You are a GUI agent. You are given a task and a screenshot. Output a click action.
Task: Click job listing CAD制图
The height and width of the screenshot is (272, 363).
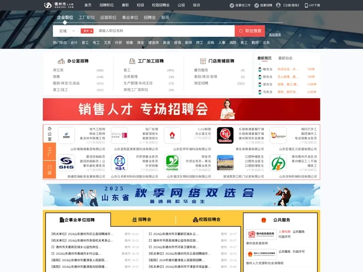pyautogui.click(x=204, y=129)
